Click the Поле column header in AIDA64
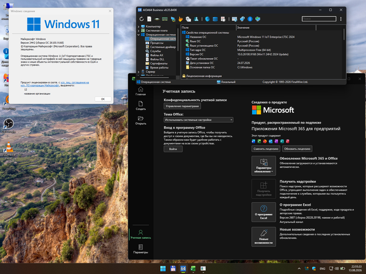366x274 pixels. point(208,27)
